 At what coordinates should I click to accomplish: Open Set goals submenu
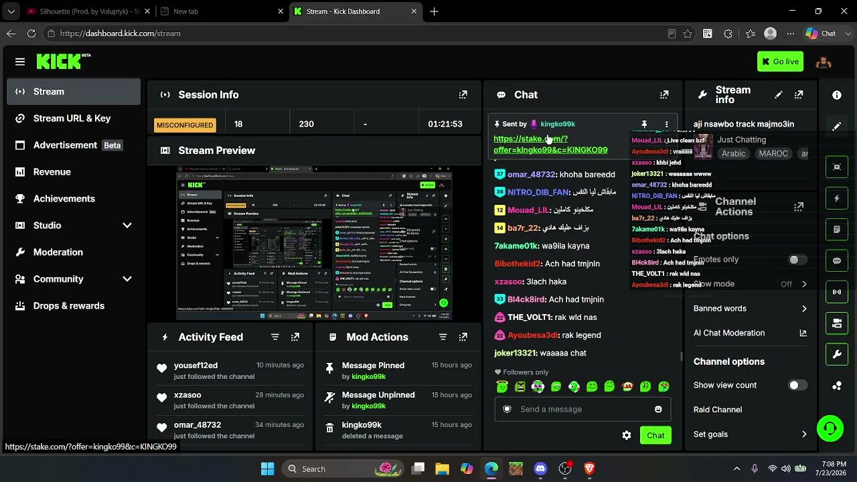point(750,434)
